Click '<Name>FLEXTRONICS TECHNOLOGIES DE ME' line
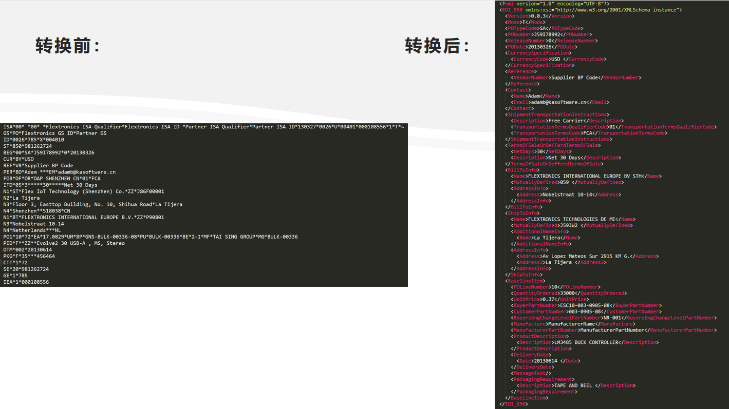This screenshot has width=729, height=409. 573,219
